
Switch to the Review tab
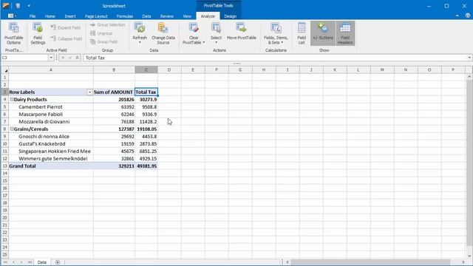click(x=167, y=16)
